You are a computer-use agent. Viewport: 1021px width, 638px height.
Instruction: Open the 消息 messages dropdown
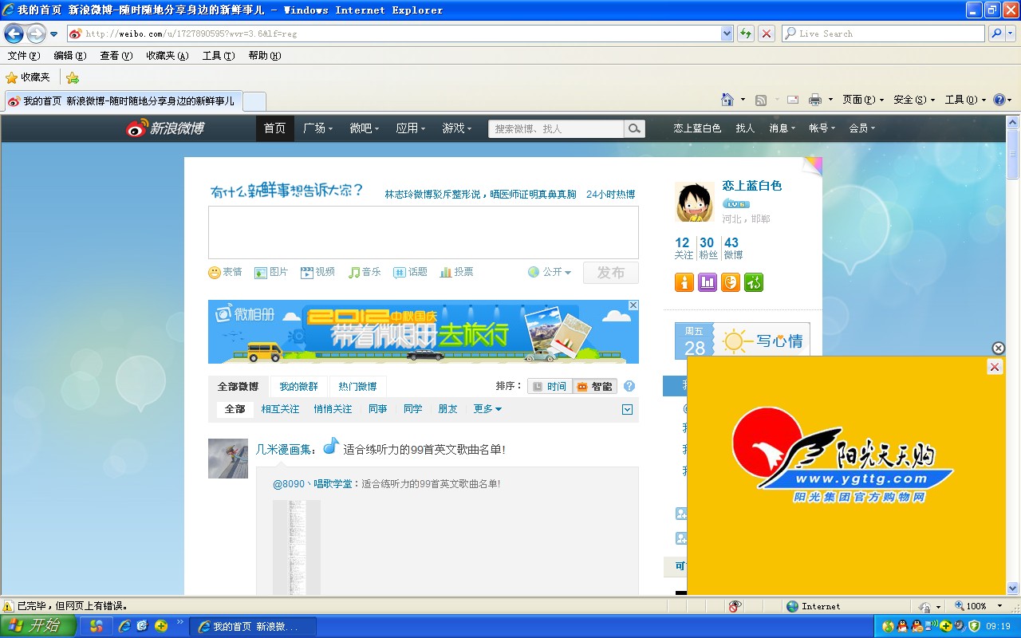782,128
